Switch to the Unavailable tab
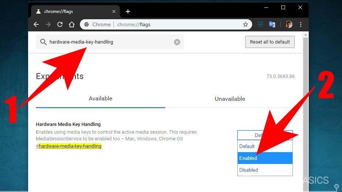This screenshot has height=192, width=342. (x=230, y=99)
